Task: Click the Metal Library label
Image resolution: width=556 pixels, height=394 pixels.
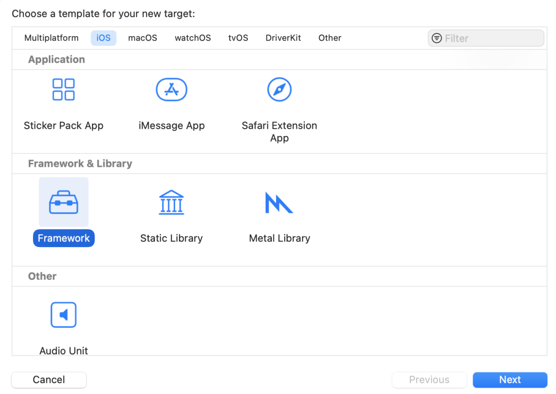Action: (280, 238)
